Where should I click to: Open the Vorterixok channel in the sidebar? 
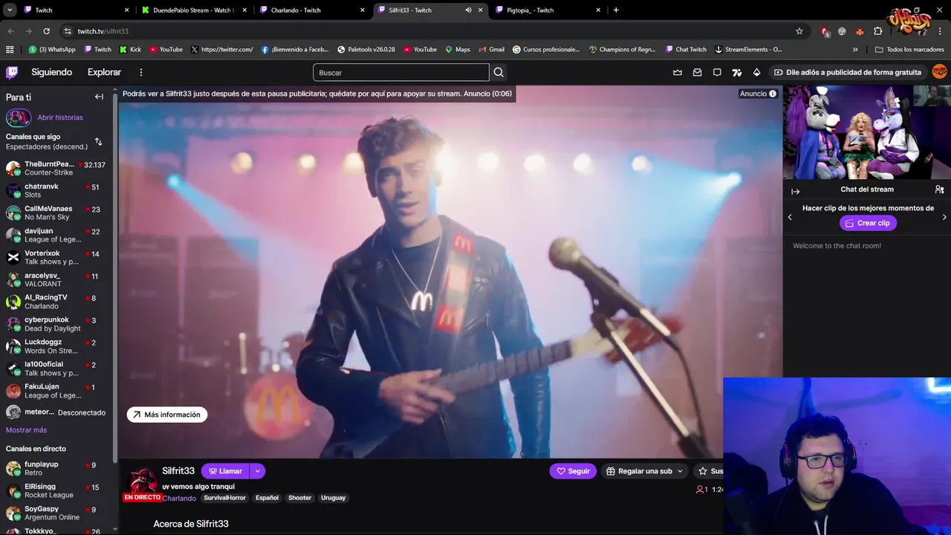pyautogui.click(x=56, y=257)
